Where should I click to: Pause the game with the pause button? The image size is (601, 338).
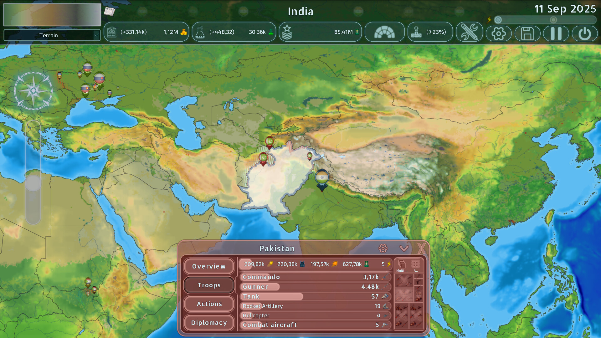556,33
